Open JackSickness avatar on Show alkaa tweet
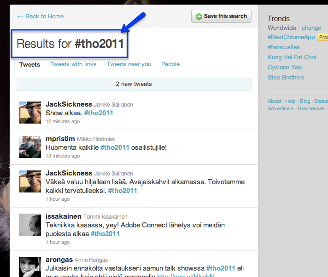Image resolution: width=328 pixels, height=277 pixels. point(30,113)
